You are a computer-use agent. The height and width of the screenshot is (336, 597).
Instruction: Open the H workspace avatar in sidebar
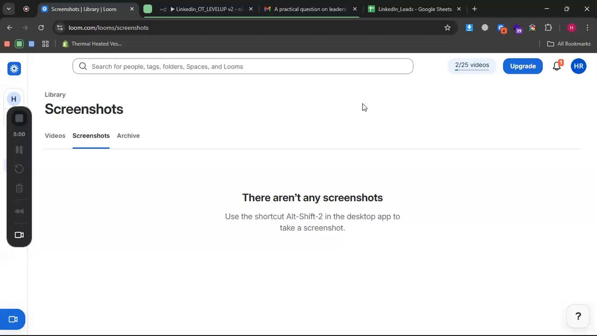14,99
